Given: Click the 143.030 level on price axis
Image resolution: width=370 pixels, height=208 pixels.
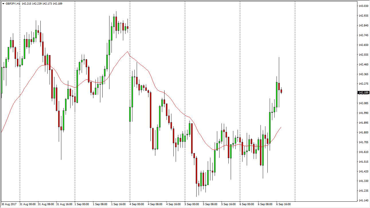Looking at the screenshot, I should click(x=363, y=6).
